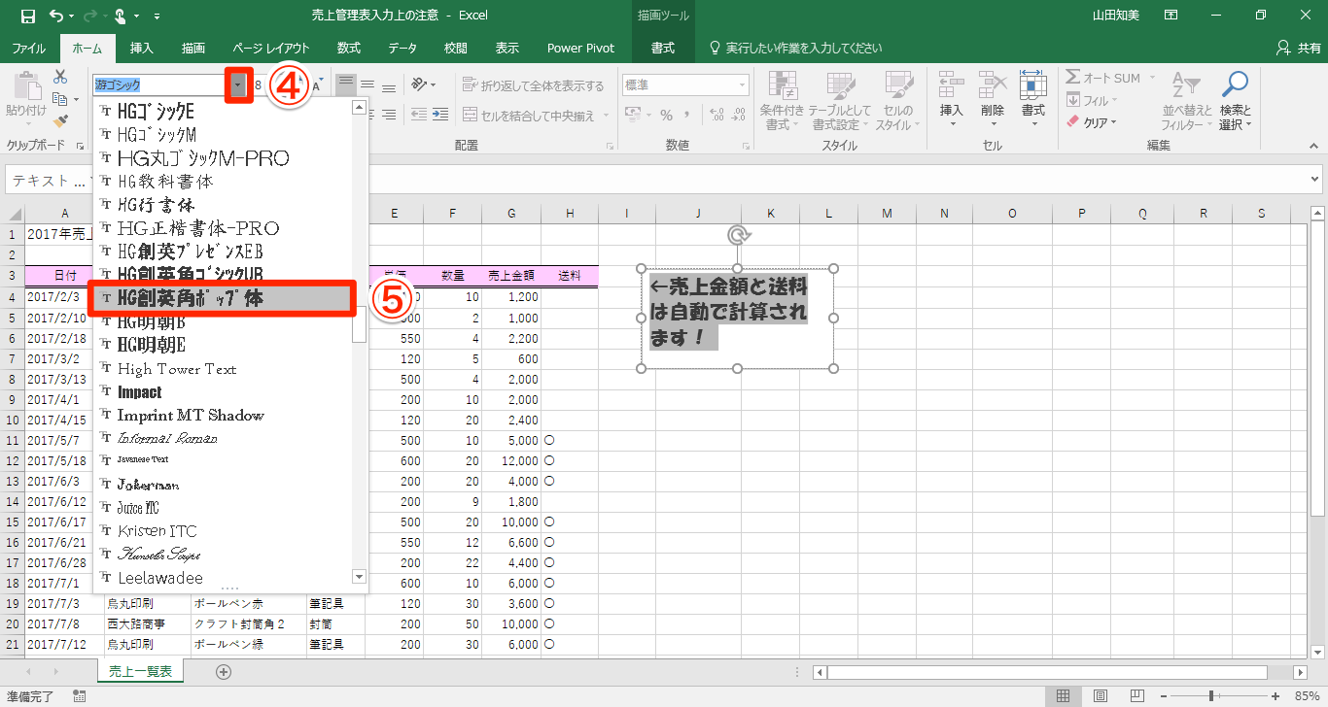Open the Clear (クリア) menu
This screenshot has height=707, width=1328.
(x=1093, y=122)
